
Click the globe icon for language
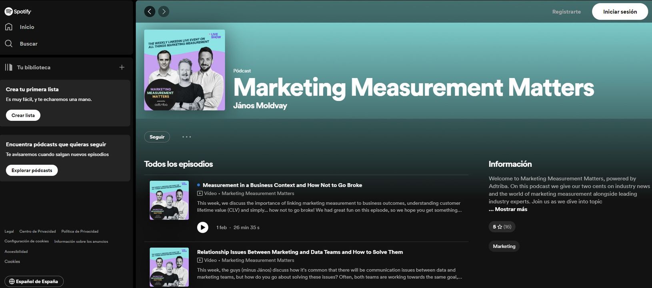pos(12,282)
